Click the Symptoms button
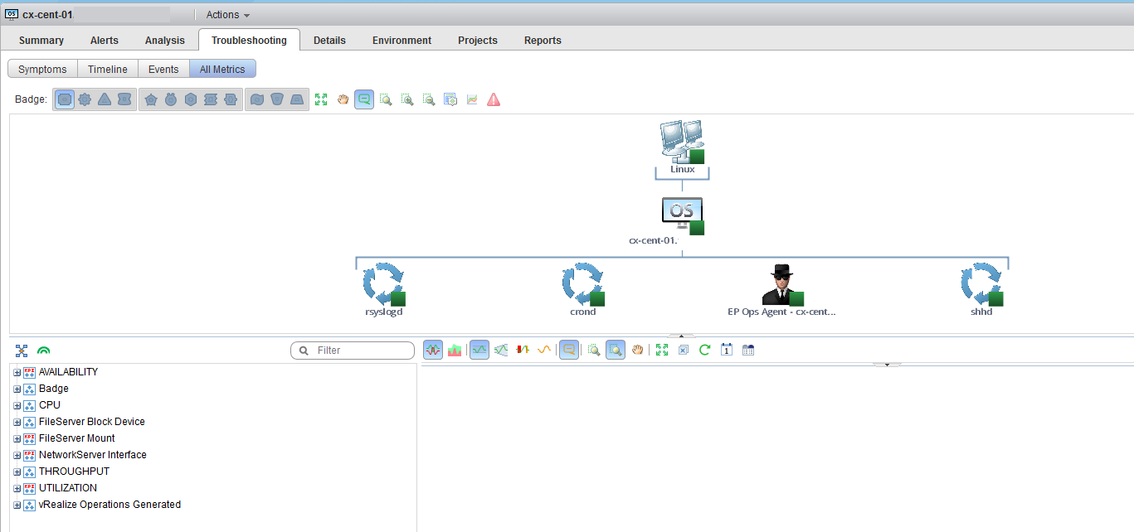Viewport: 1134px width, 532px height. click(x=42, y=69)
